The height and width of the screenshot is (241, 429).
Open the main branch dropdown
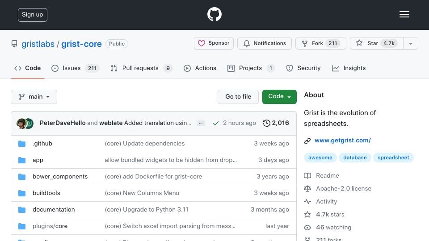(34, 97)
